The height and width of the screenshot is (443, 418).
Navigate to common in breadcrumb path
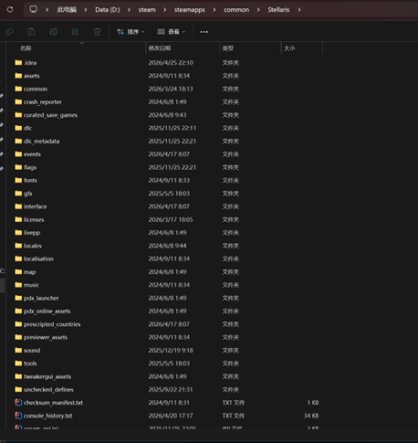click(236, 10)
